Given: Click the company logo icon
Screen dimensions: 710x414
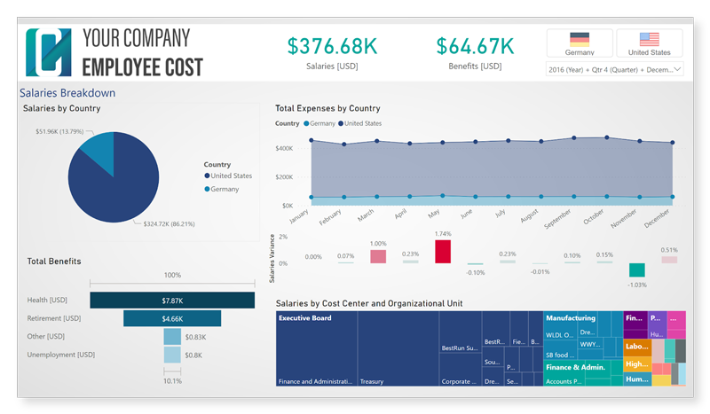Looking at the screenshot, I should click(x=50, y=52).
